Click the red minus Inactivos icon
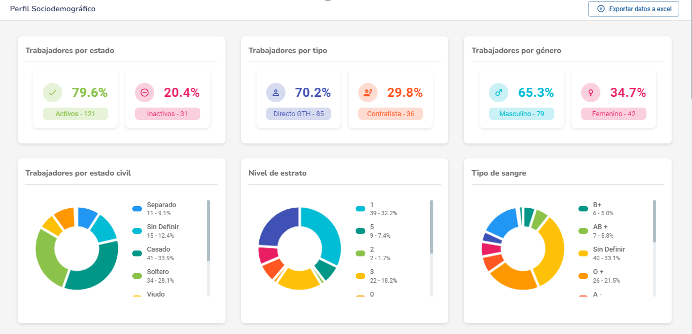 [x=145, y=93]
